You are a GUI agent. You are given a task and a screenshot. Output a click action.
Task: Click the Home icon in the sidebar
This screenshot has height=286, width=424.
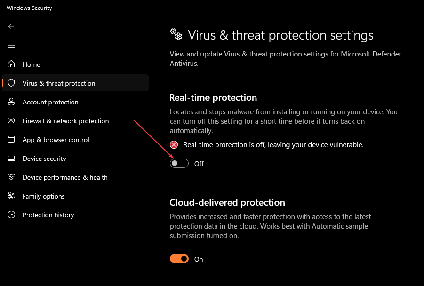[x=11, y=64]
